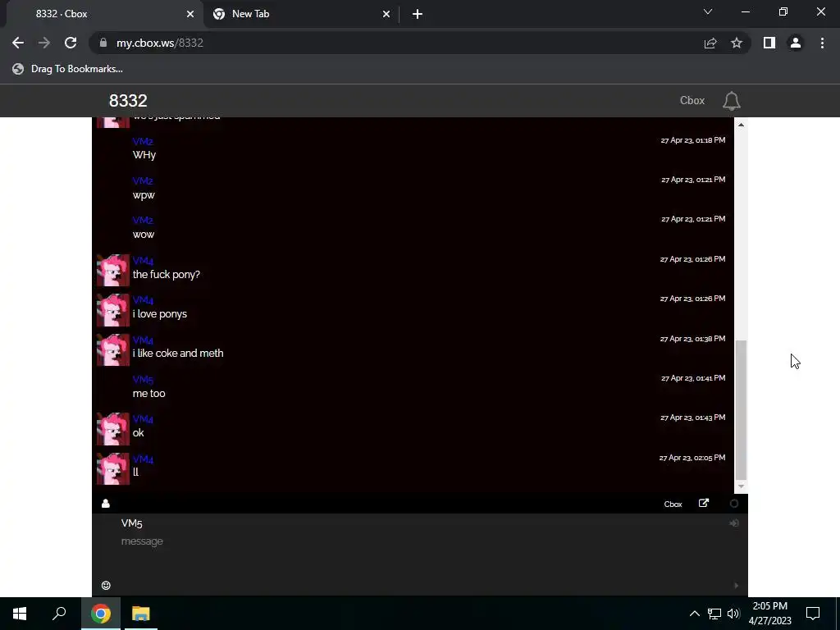Click the message text 'wow'
Viewport: 840px width, 630px height.
(x=144, y=235)
